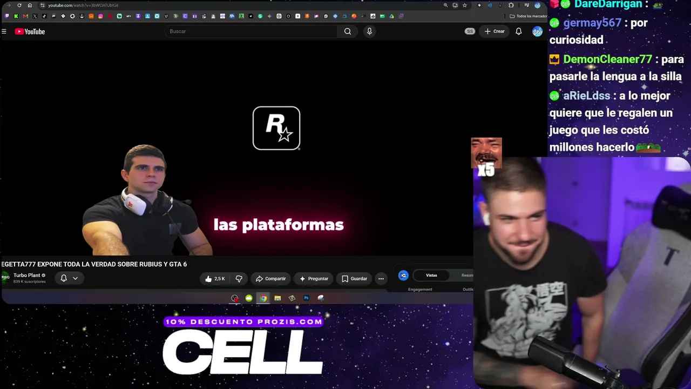The width and height of the screenshot is (691, 389).
Task: Click the Compartir button
Action: (x=270, y=279)
